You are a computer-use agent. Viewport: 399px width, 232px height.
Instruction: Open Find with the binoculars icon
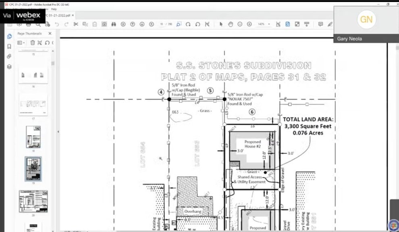114,24
